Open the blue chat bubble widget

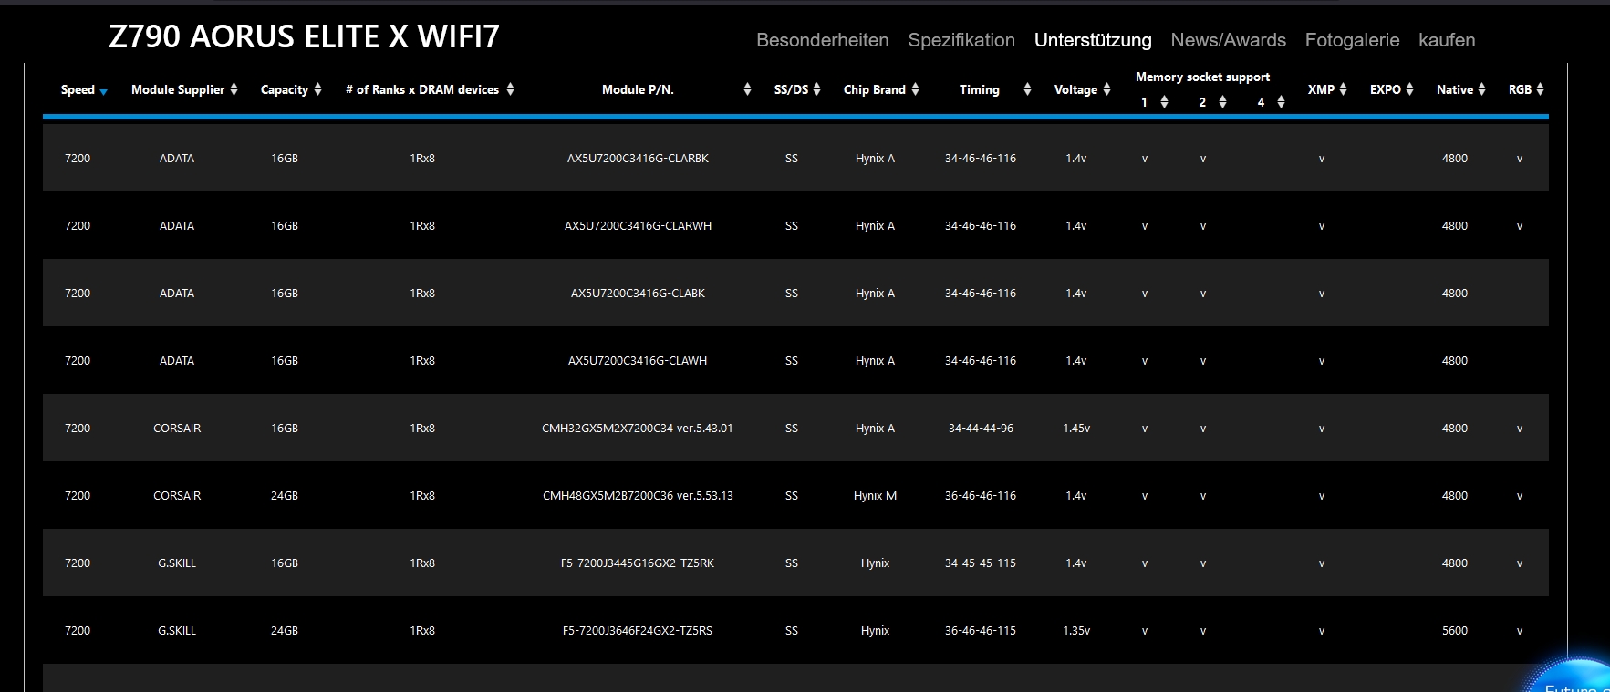pyautogui.click(x=1574, y=677)
